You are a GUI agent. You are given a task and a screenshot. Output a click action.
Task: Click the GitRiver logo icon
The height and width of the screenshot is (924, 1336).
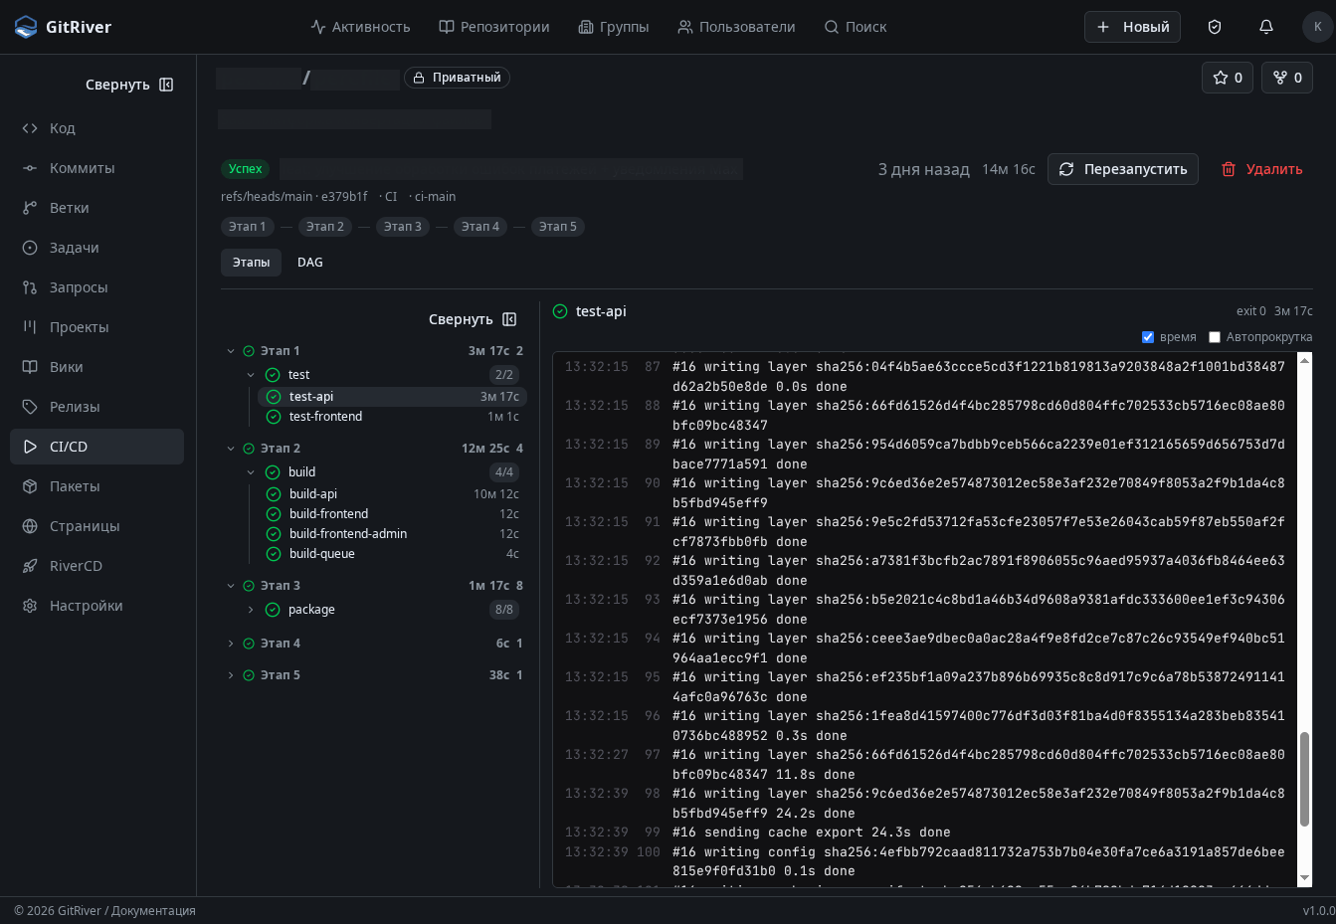pyautogui.click(x=26, y=27)
